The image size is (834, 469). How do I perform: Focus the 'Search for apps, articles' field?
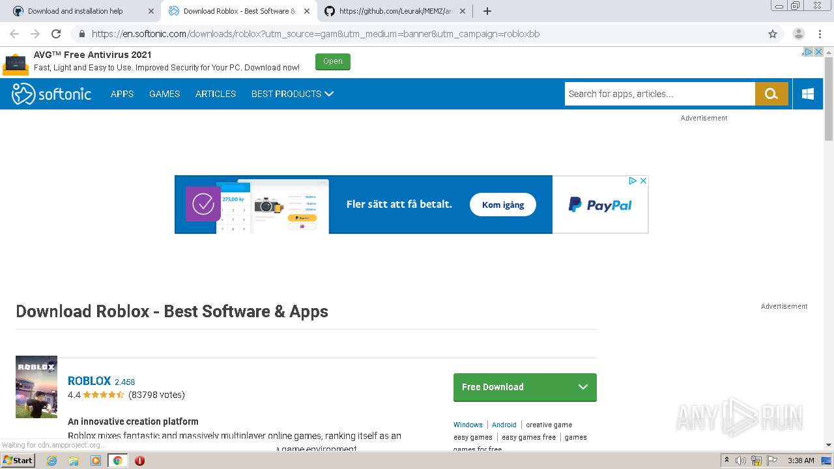coord(659,94)
